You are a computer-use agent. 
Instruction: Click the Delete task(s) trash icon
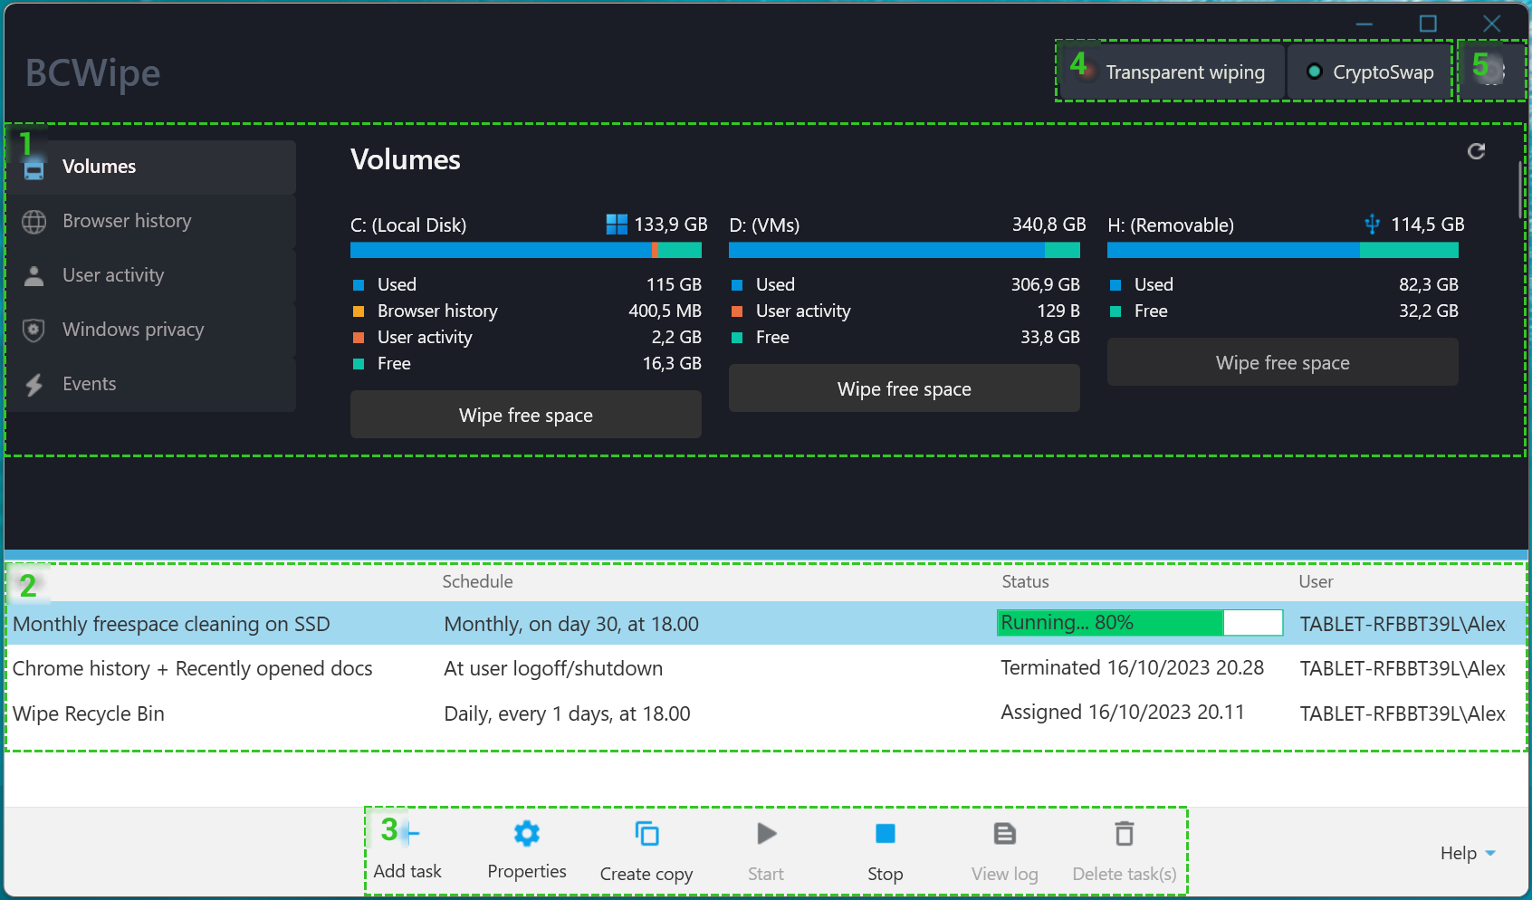tap(1125, 833)
